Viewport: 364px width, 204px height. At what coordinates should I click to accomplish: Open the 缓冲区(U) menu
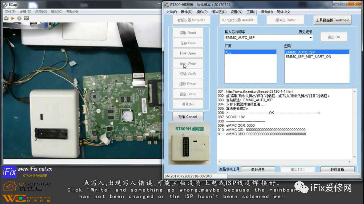(x=219, y=12)
